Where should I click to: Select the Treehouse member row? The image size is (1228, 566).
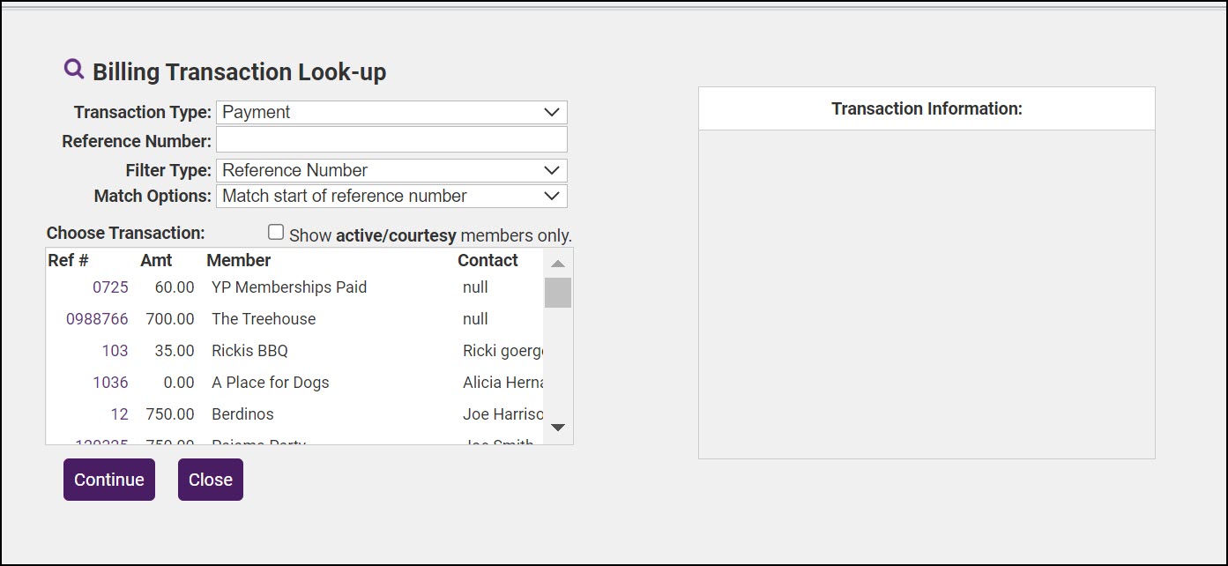[264, 319]
